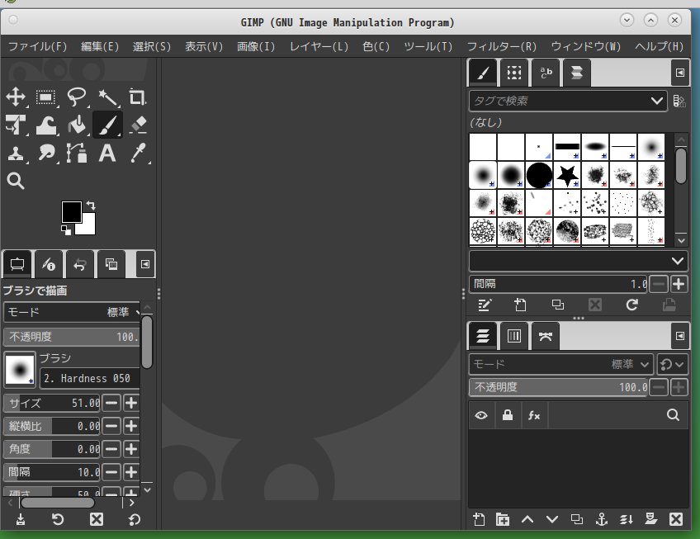Select the Paths tool
Viewport: 700px width, 539px height.
(76, 154)
